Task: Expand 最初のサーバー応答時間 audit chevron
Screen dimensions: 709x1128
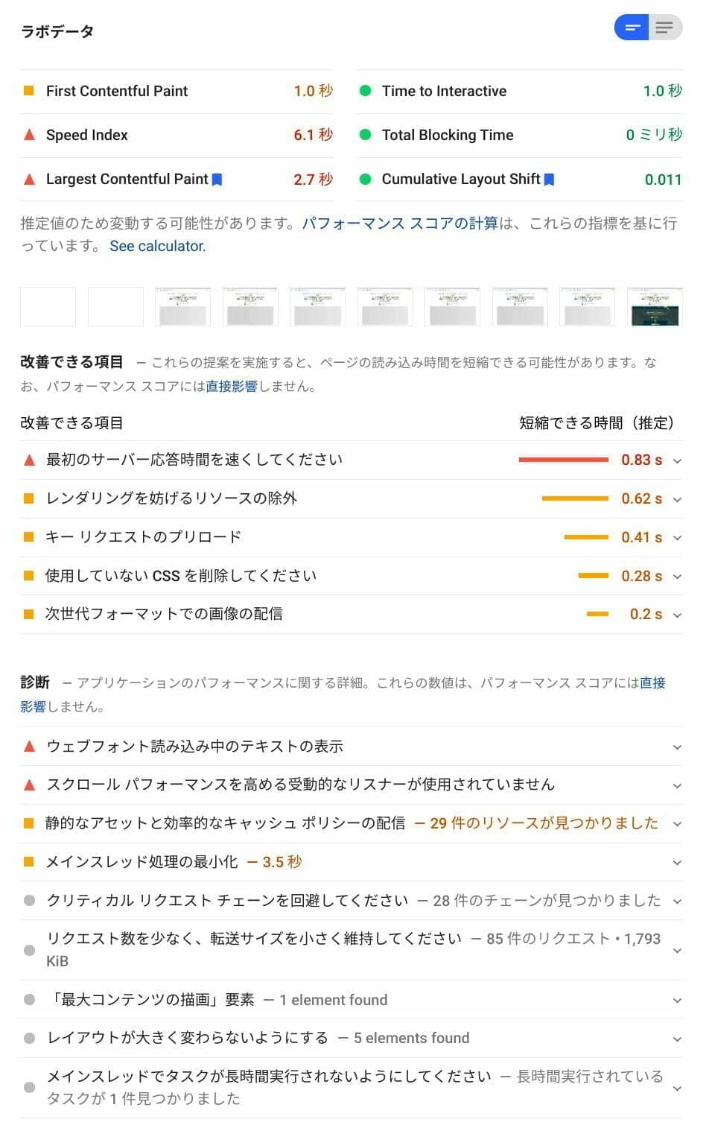Action: tap(677, 461)
